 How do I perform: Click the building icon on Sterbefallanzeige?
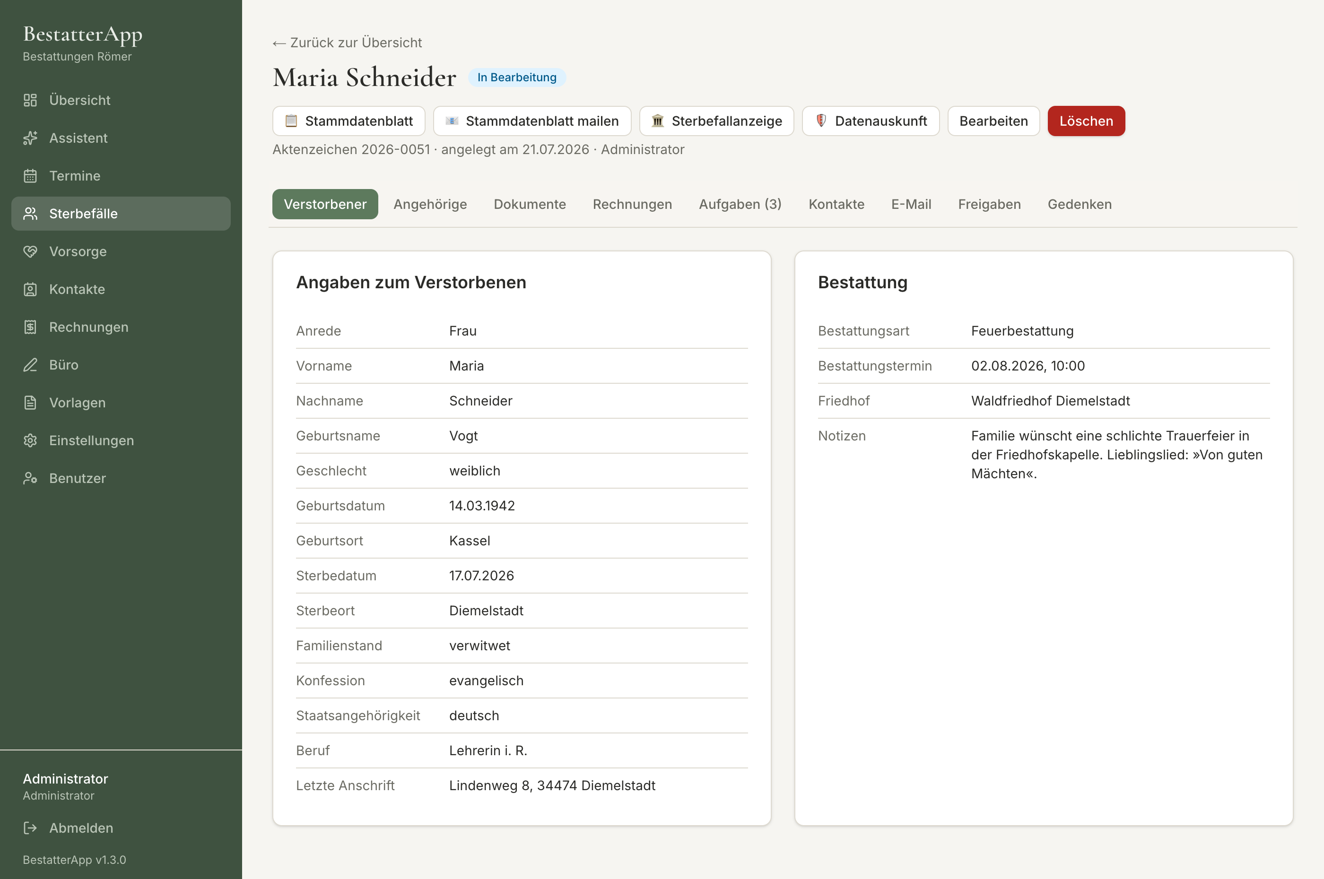[x=658, y=121]
